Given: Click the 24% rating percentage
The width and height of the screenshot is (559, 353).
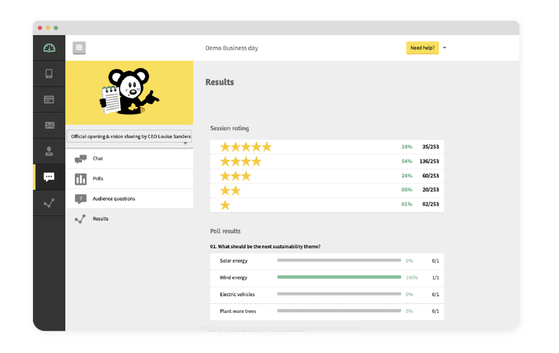Looking at the screenshot, I should [407, 176].
